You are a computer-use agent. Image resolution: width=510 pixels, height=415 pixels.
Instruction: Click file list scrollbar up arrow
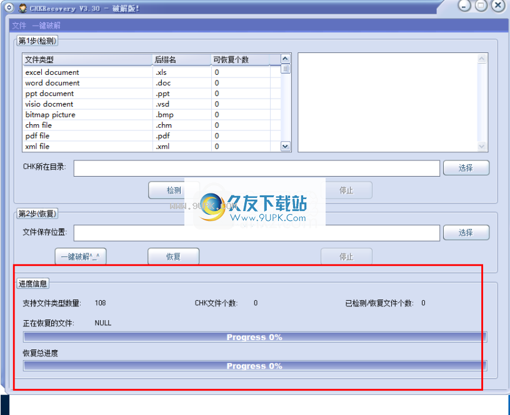coord(285,59)
